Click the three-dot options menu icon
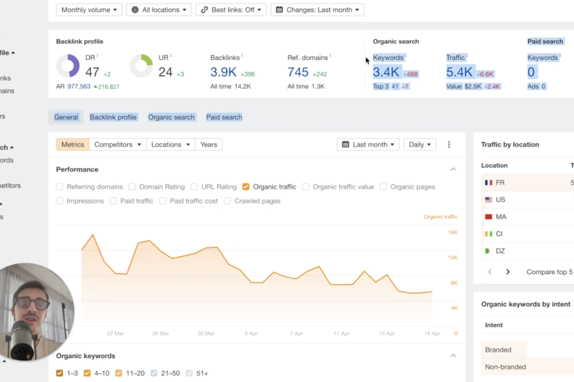Screen dimensions: 574x382 tap(449, 145)
